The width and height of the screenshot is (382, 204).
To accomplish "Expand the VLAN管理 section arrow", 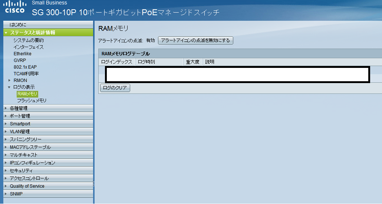I will point(6,132).
